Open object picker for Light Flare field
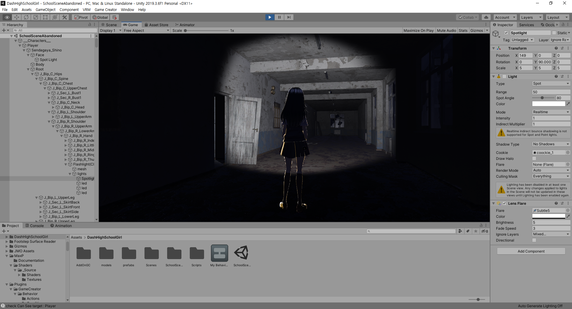The height and width of the screenshot is (309, 572). pos(568,164)
